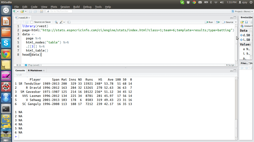Screen dimensions: 254x142
Task: Open the Debug menu
Action: 87,7
